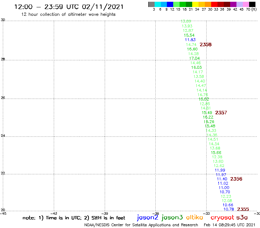This screenshot has width=260, height=228.
Task: Click the wave height value 13.60
Action: [x=218, y=161]
